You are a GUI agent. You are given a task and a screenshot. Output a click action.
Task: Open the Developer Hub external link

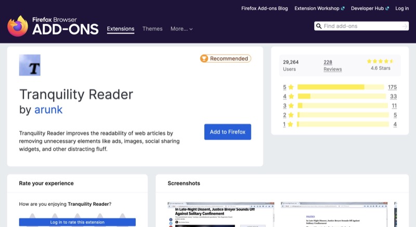[x=369, y=8]
